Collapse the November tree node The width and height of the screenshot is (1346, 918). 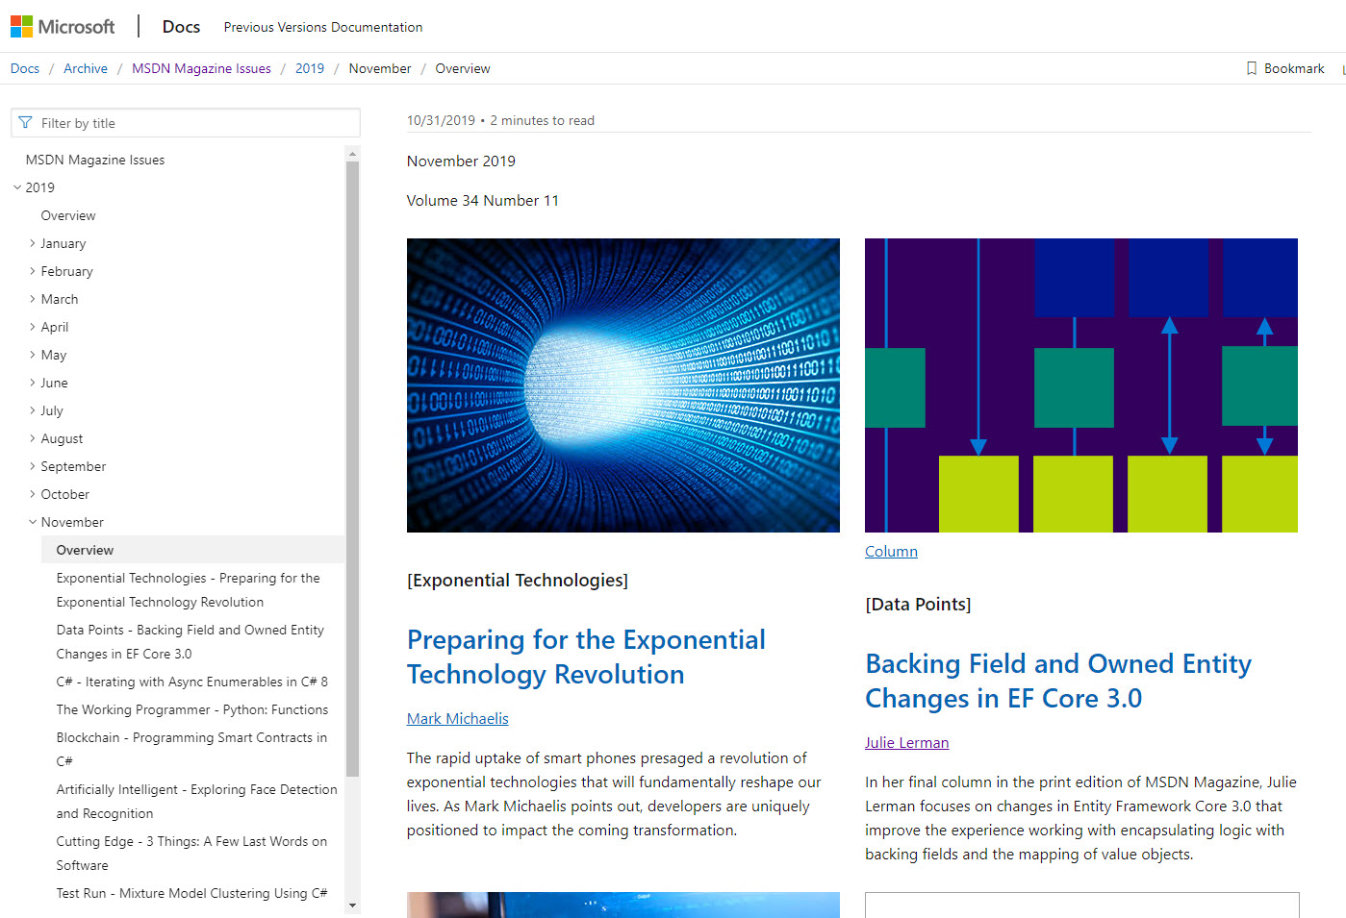[33, 522]
